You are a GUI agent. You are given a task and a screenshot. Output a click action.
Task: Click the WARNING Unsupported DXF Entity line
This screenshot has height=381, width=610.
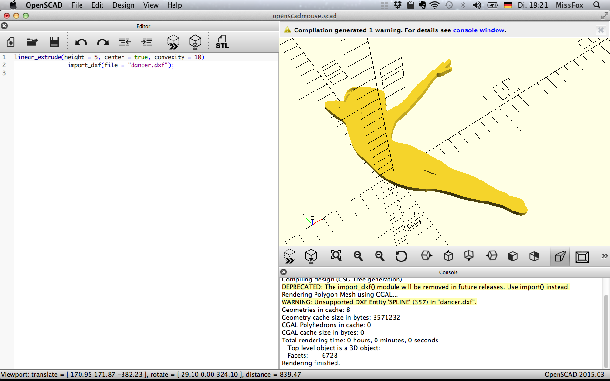pos(379,302)
